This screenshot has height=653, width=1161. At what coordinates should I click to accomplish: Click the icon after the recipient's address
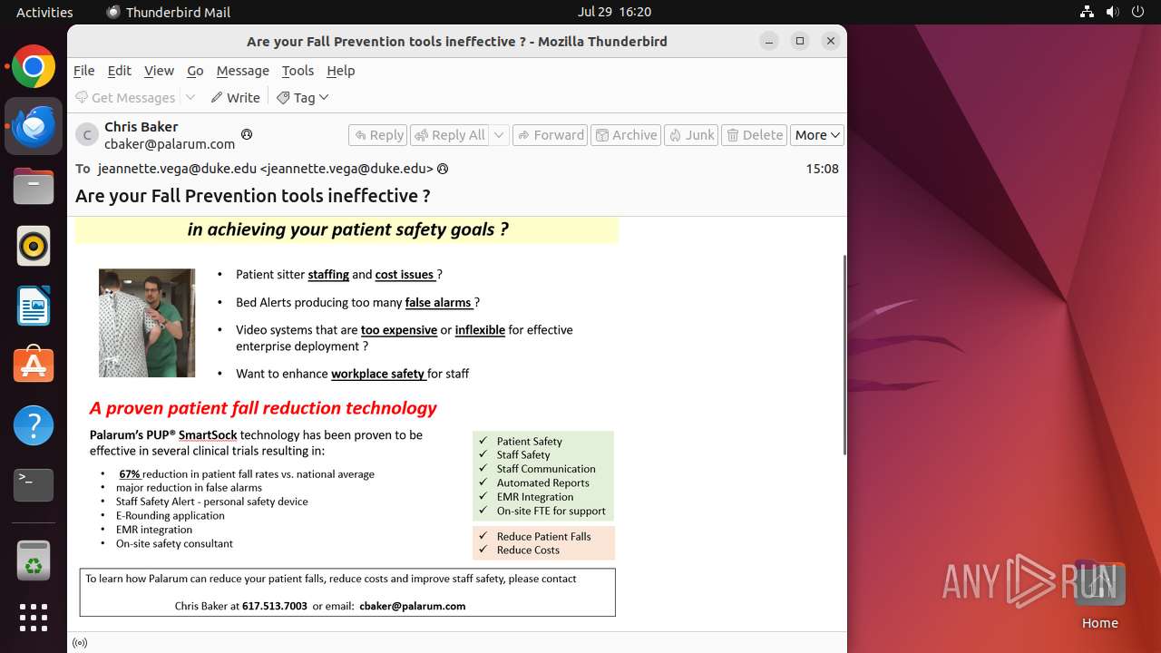(443, 169)
